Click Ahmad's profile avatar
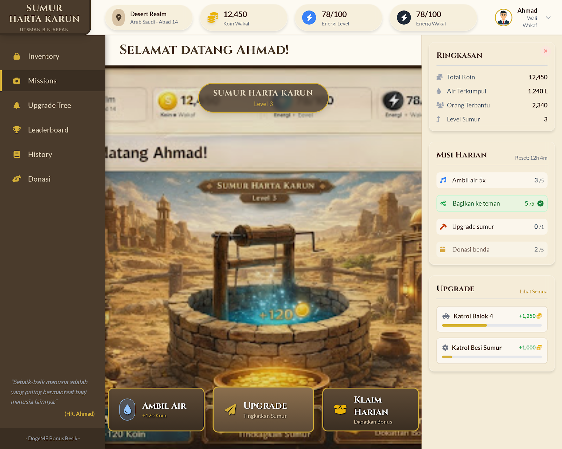The width and height of the screenshot is (562, 449). pos(503,18)
